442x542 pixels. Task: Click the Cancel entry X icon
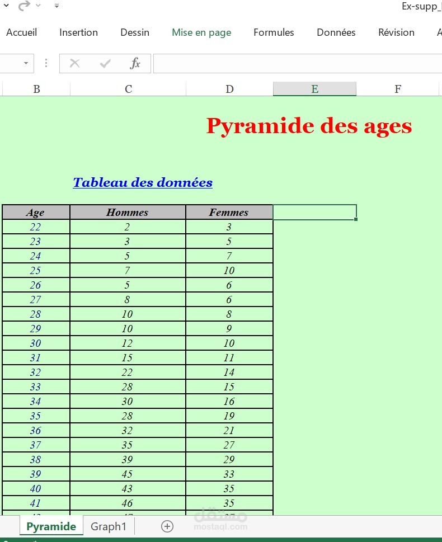[x=75, y=63]
